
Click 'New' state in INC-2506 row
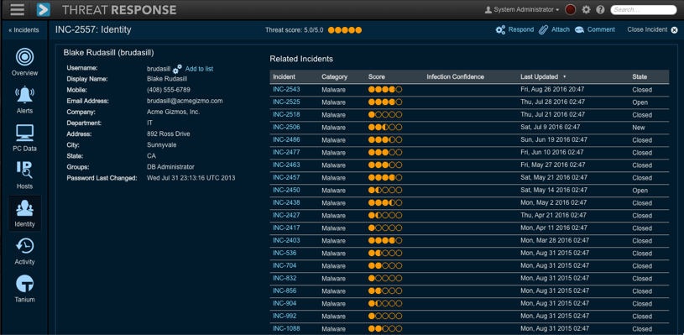pyautogui.click(x=639, y=128)
